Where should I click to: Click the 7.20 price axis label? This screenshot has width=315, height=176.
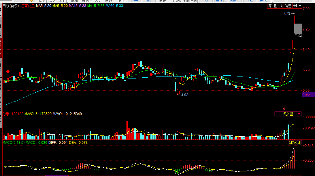(306, 29)
